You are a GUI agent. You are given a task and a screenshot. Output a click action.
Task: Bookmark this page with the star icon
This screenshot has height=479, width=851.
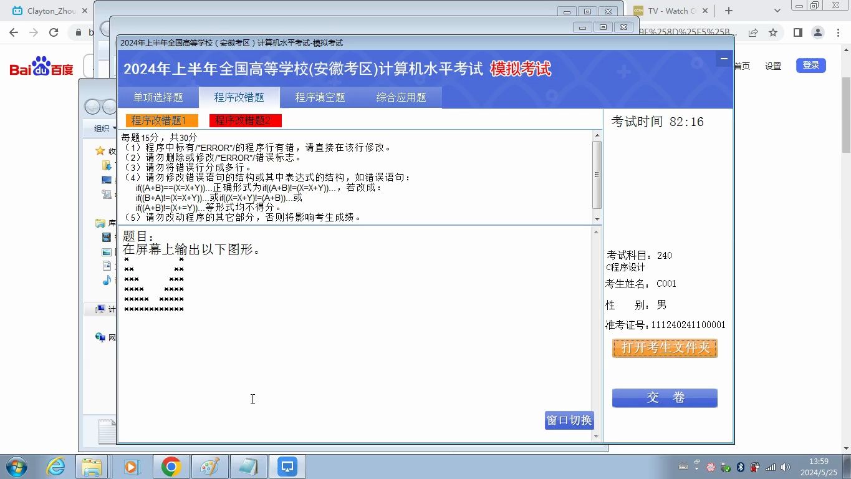773,32
